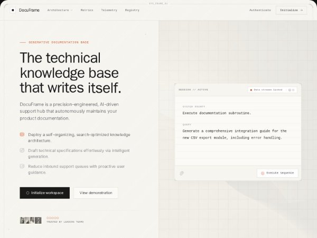Click the five-star rating icons
Image resolution: width=317 pixels, height=238 pixels.
[x=53, y=217]
